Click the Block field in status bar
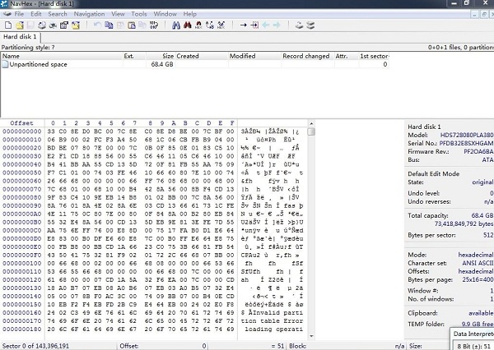494x350 pixels. [x=347, y=346]
